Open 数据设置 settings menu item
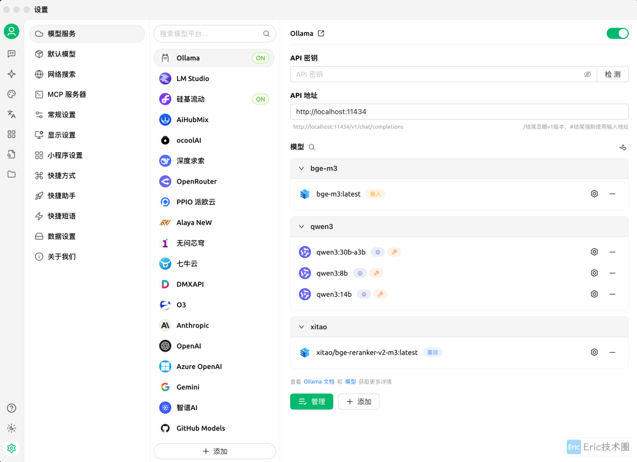Viewport: 637px width, 462px height. 87,236
